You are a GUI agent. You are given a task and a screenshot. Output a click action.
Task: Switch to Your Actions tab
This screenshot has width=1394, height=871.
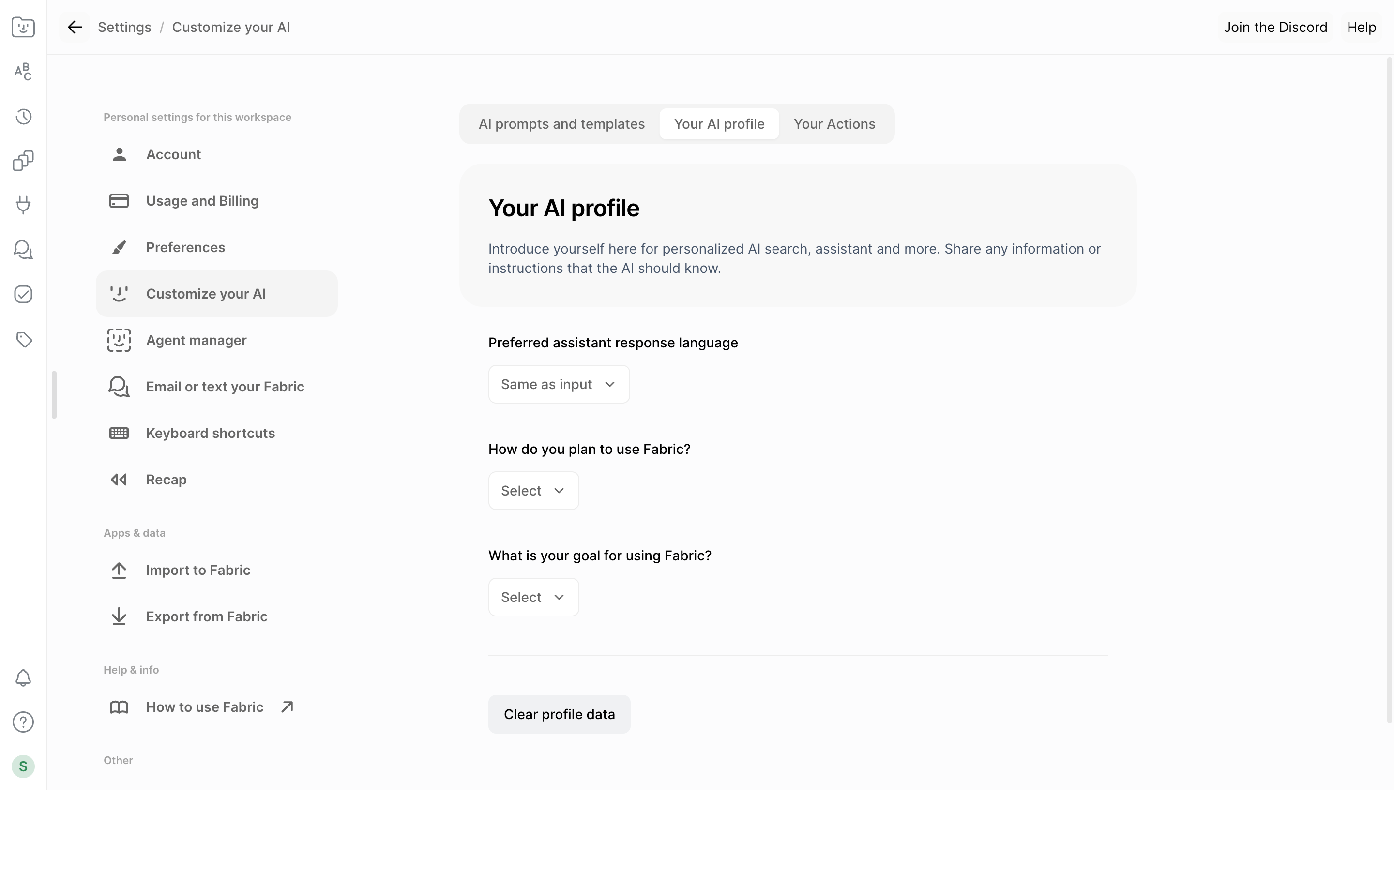(834, 124)
